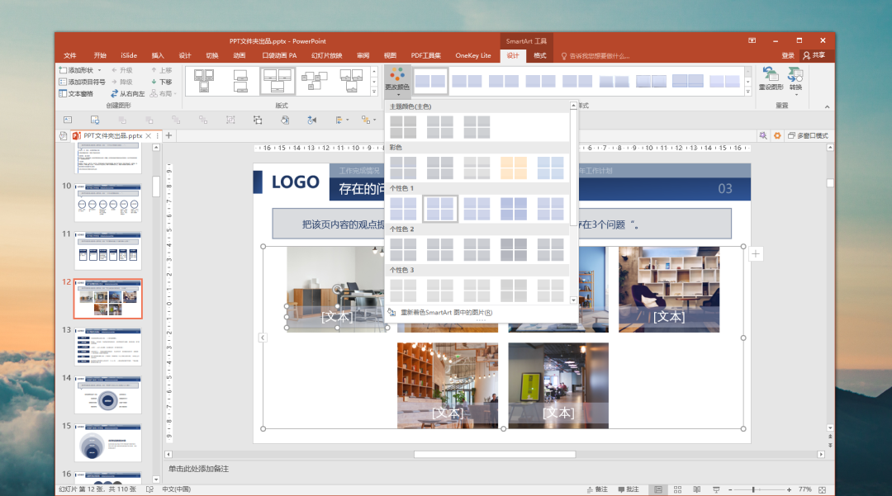Select first swatch under 主题颜色(主色)
The height and width of the screenshot is (496, 892).
click(403, 127)
